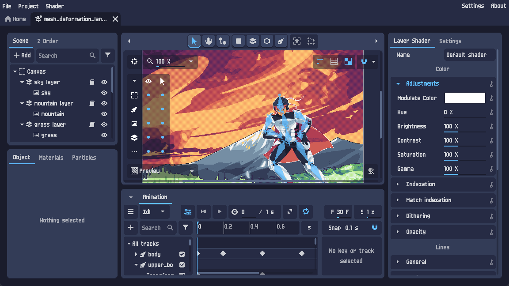Image resolution: width=509 pixels, height=286 pixels.
Task: Click the Add button in the Scene panel
Action: click(x=22, y=55)
